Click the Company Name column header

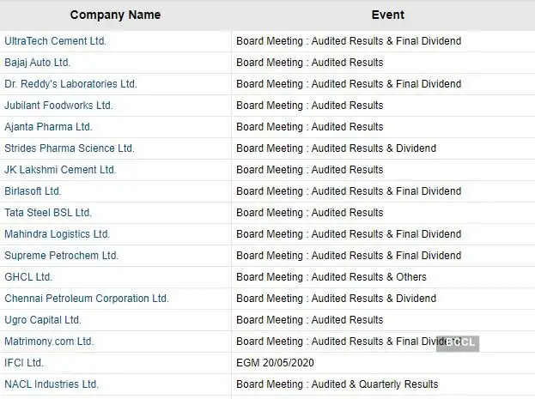click(x=115, y=15)
